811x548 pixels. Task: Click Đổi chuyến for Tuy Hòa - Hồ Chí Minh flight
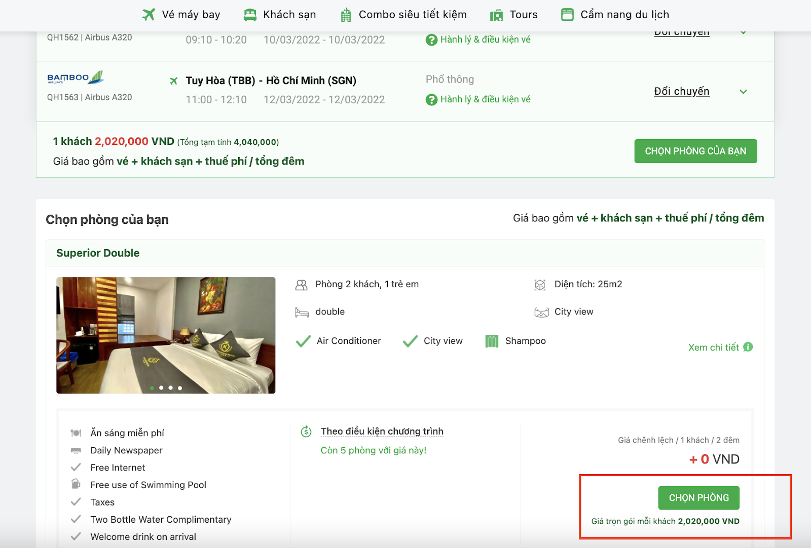[682, 92]
